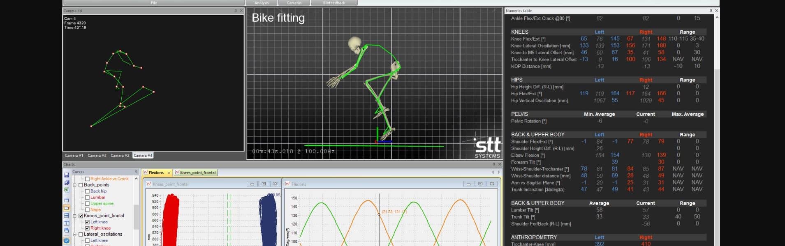Check the Back_points group checkbox
Viewport: 785px width, 246px height.
coord(81,185)
